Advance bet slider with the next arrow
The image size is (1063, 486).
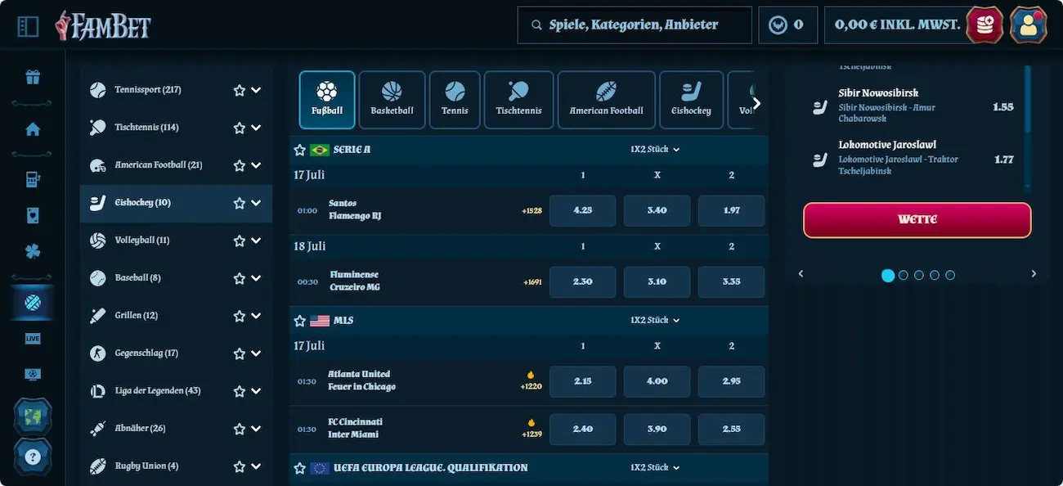coord(1034,274)
